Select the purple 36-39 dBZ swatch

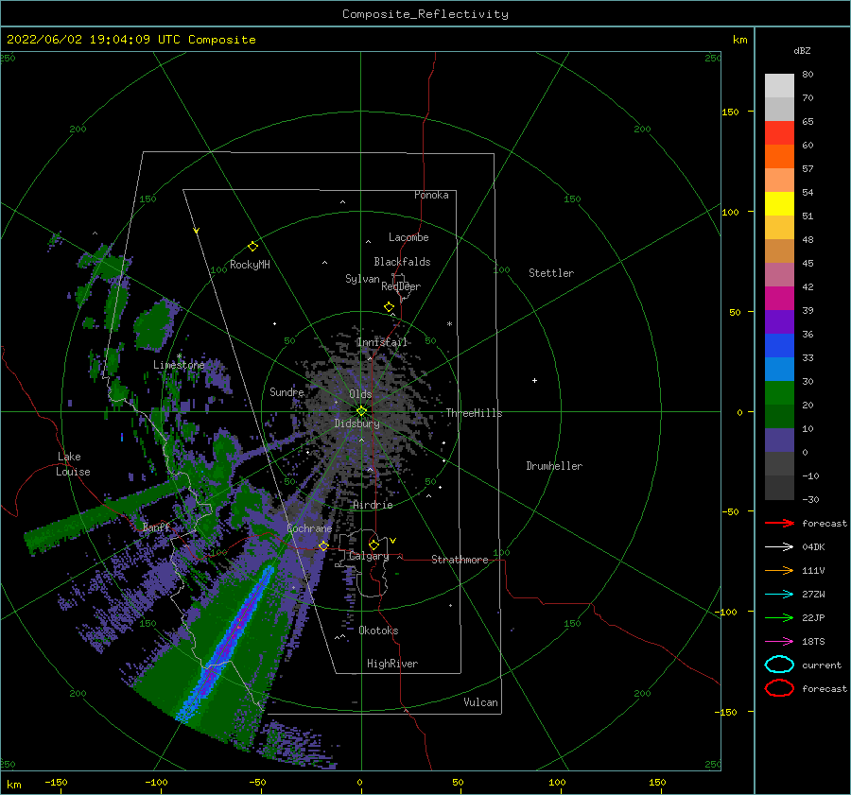779,321
